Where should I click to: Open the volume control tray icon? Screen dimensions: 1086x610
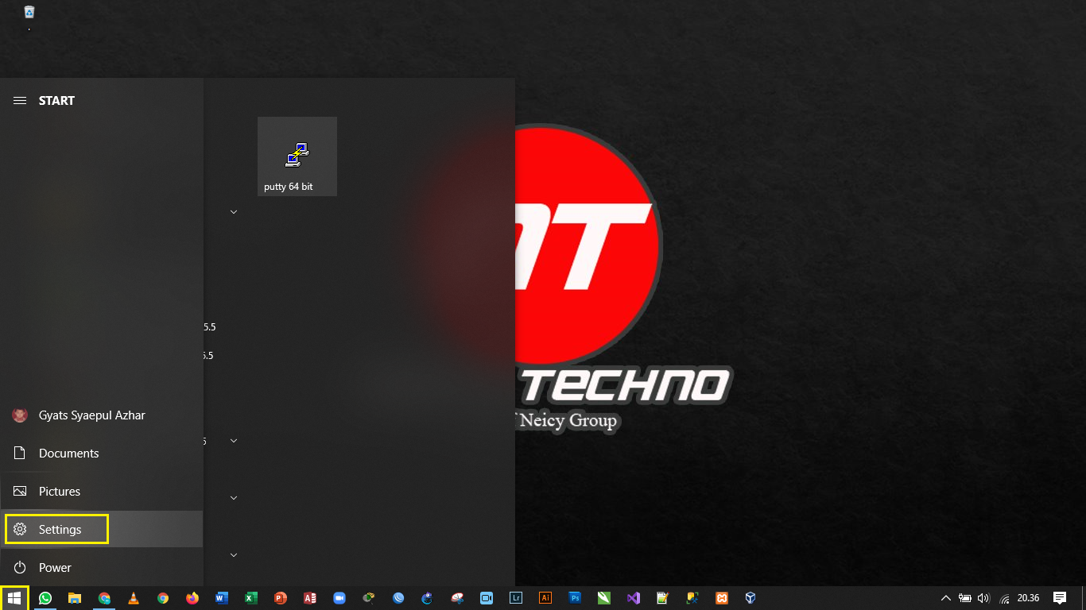click(984, 598)
